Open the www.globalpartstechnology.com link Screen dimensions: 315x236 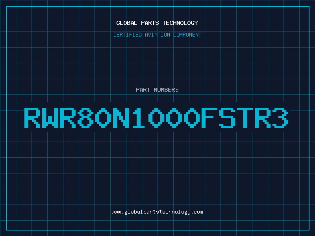157,212
